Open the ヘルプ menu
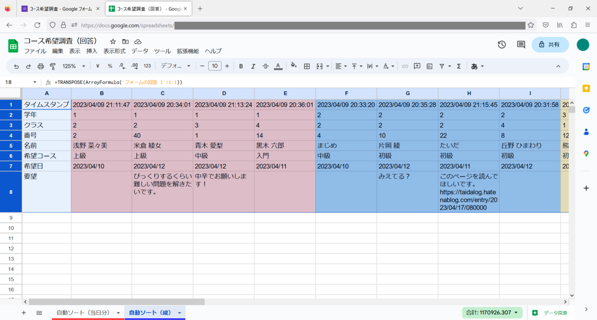 point(213,51)
